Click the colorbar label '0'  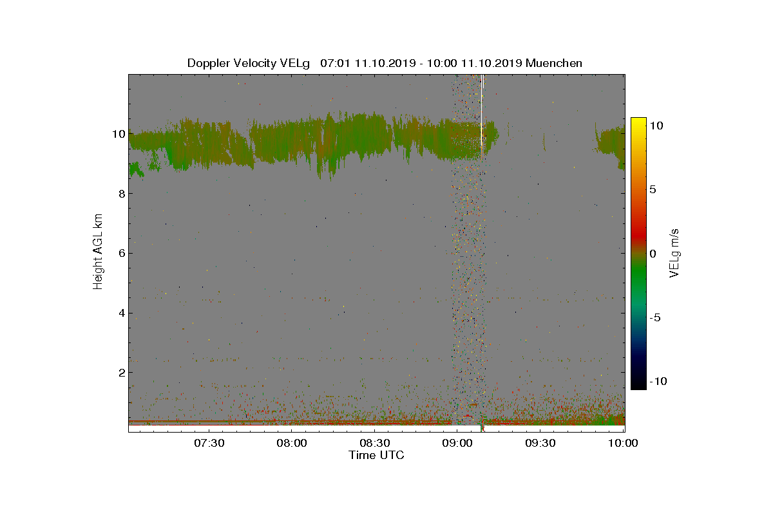[x=653, y=254]
